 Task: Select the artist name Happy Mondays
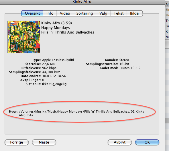click(56, 28)
